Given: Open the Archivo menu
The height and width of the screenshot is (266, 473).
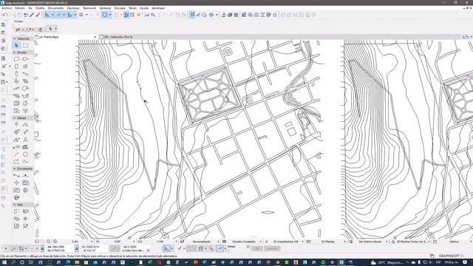Looking at the screenshot, I should coord(7,8).
